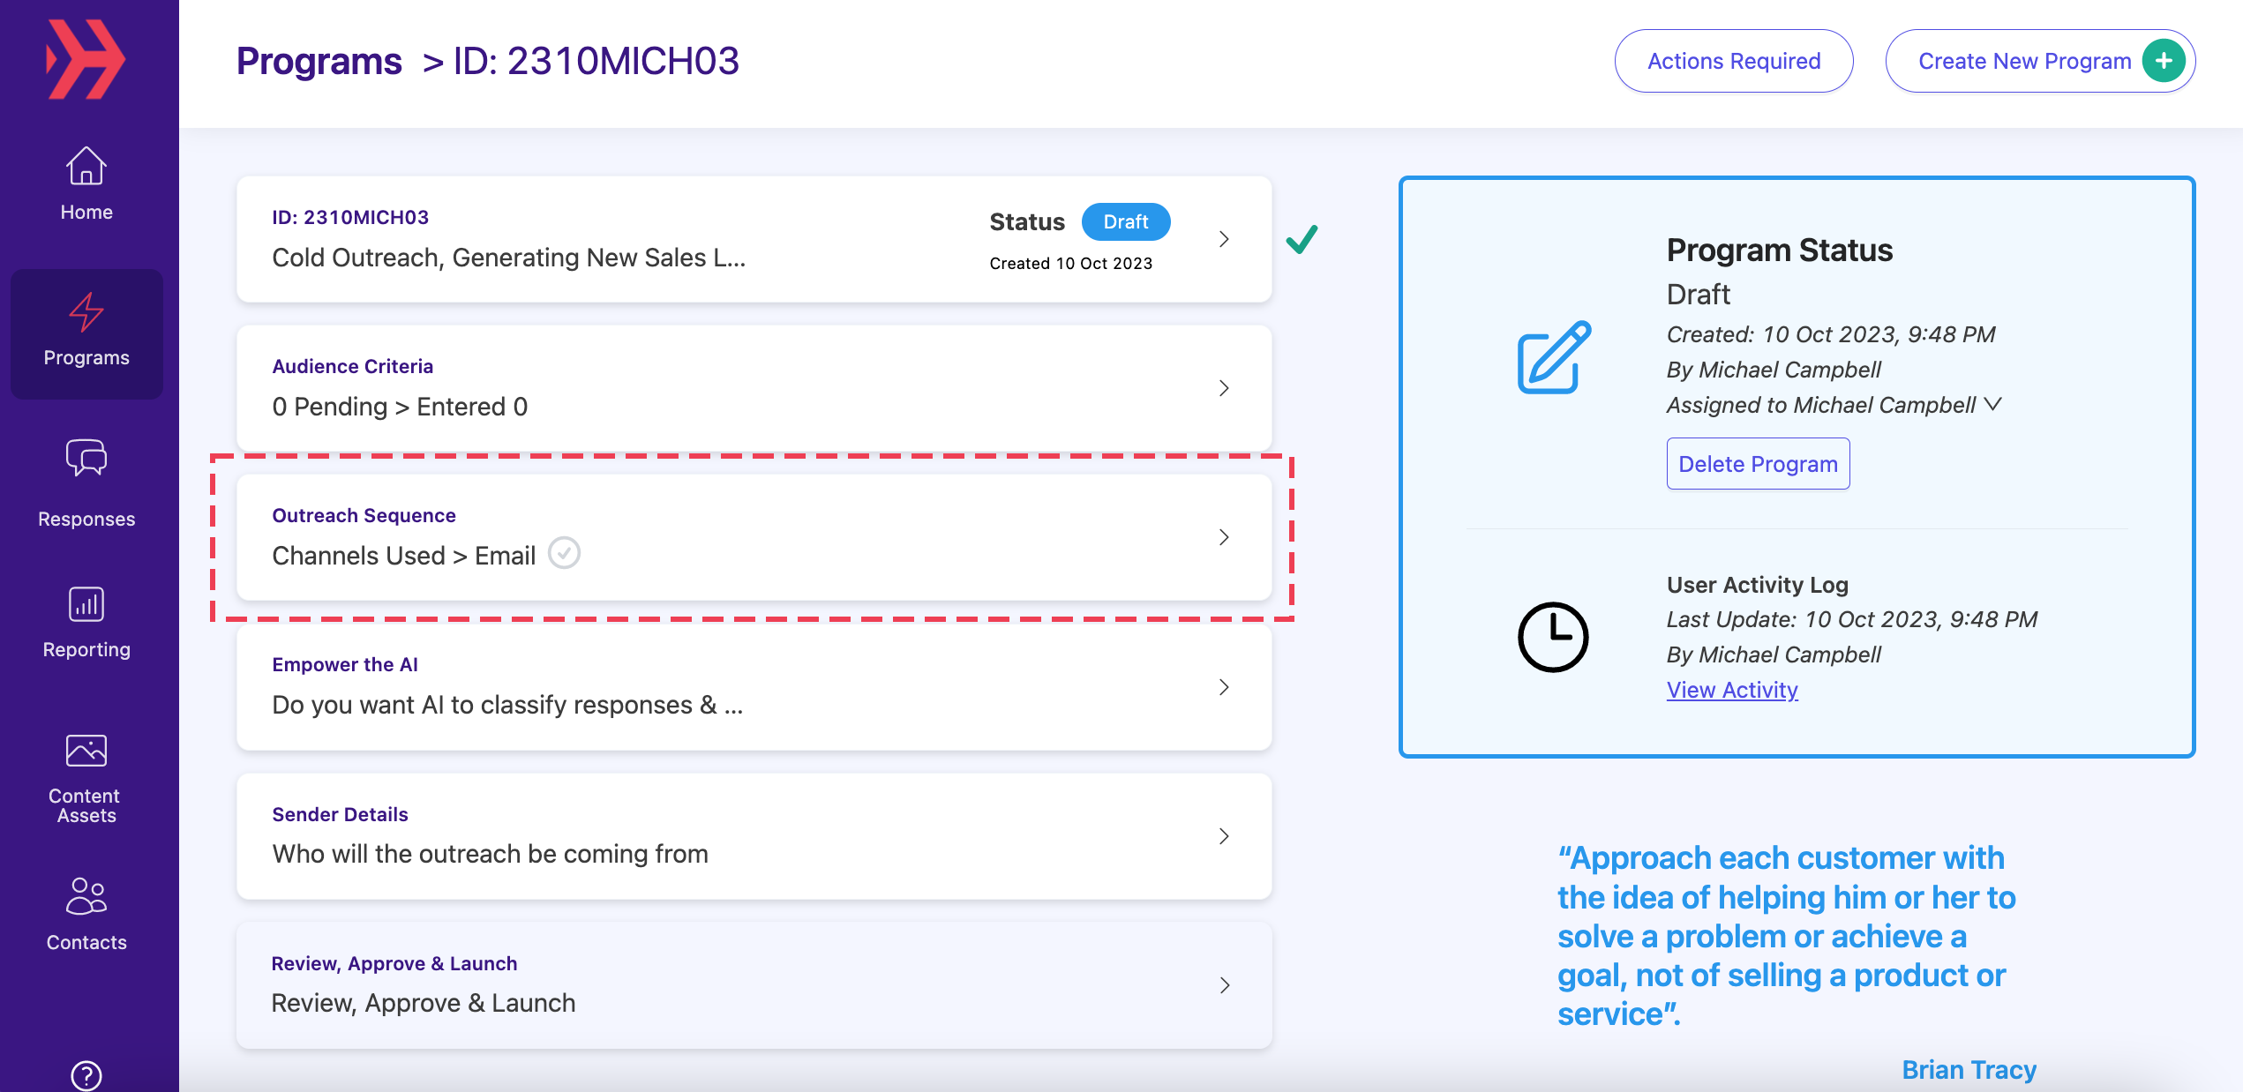Click the Delete Program button
2243x1092 pixels.
tap(1758, 463)
